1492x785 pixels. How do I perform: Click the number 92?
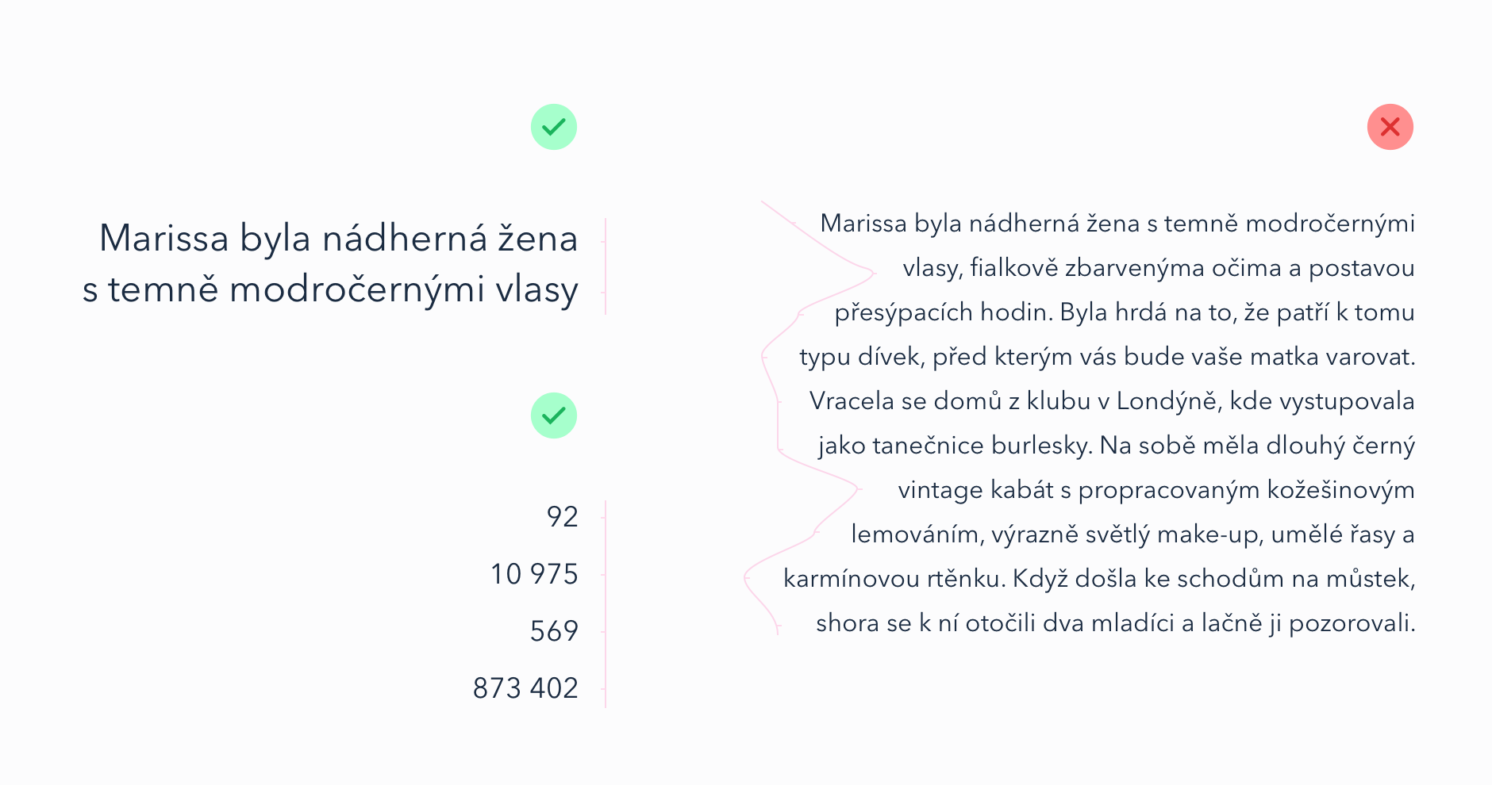coord(562,517)
